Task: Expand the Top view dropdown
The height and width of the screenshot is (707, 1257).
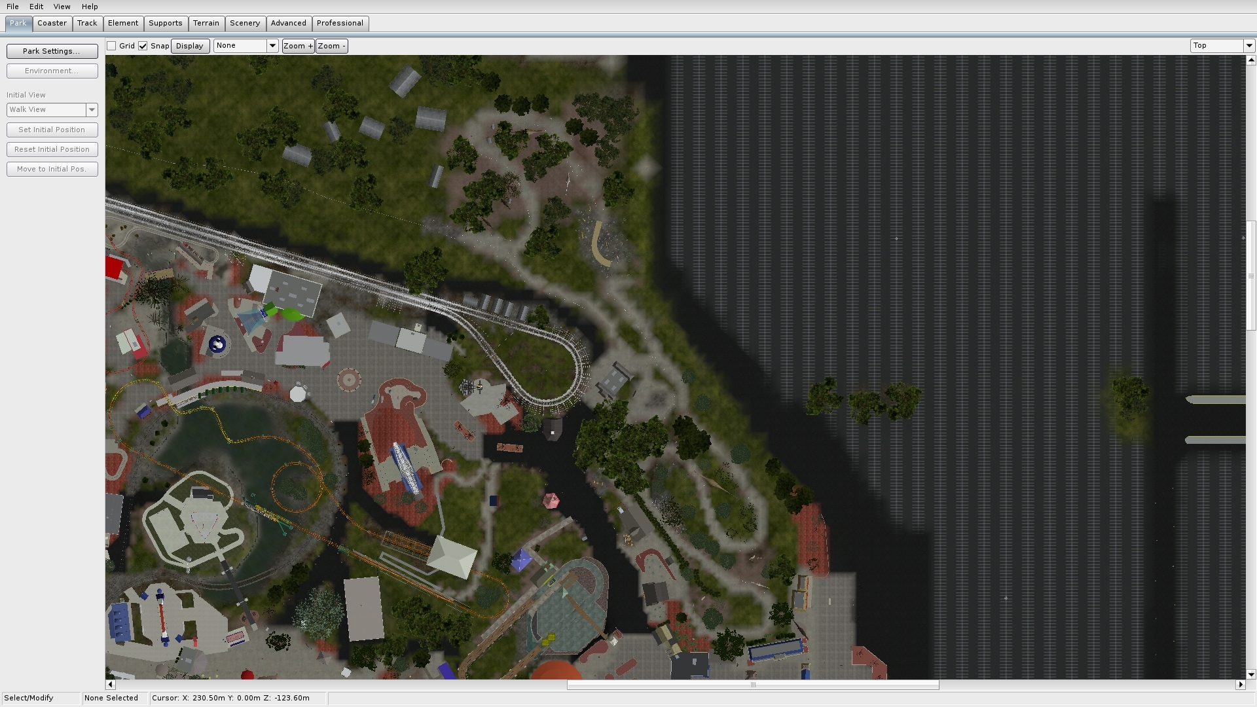Action: (x=1248, y=46)
